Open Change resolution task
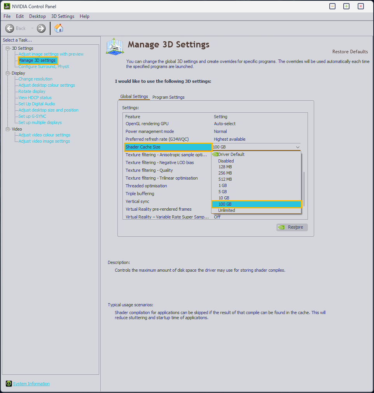 click(x=35, y=79)
